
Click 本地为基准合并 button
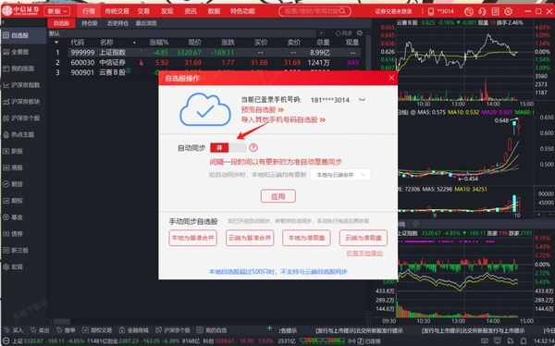click(193, 238)
